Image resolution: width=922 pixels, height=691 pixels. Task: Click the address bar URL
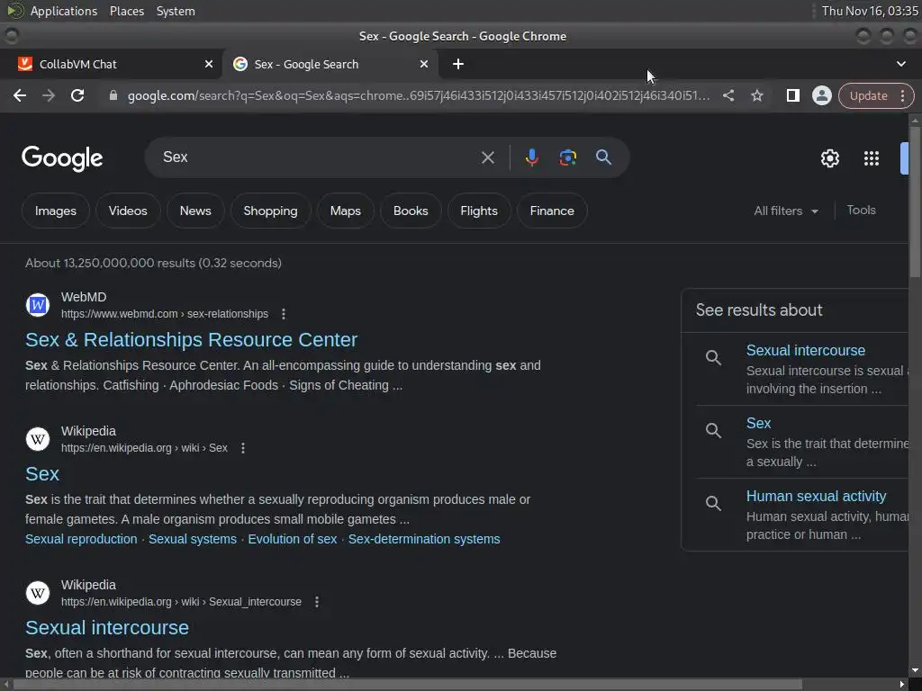(419, 95)
